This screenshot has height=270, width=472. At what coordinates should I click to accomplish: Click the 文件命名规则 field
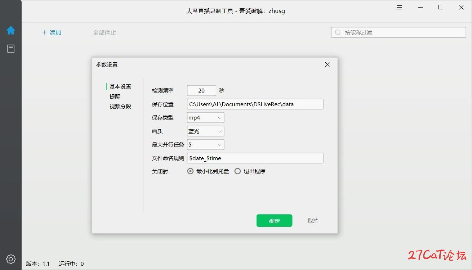click(x=255, y=158)
